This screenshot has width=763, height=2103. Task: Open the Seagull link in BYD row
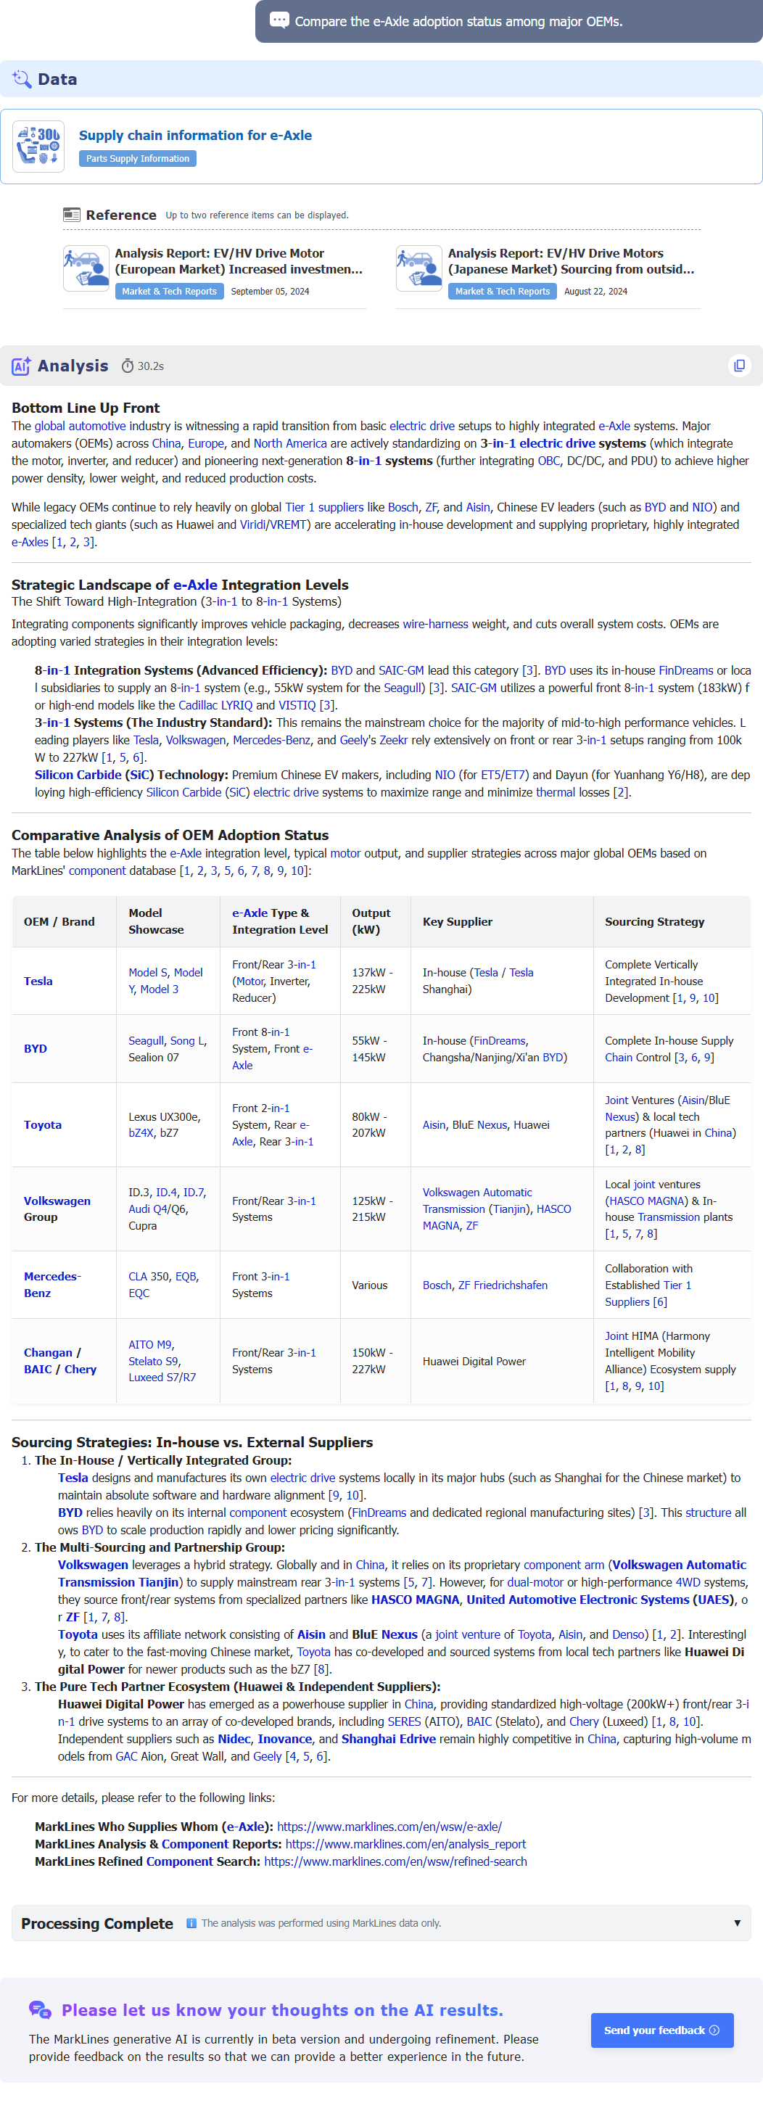pos(146,1041)
